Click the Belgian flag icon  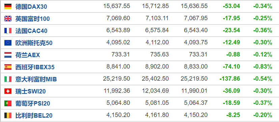[8, 115]
